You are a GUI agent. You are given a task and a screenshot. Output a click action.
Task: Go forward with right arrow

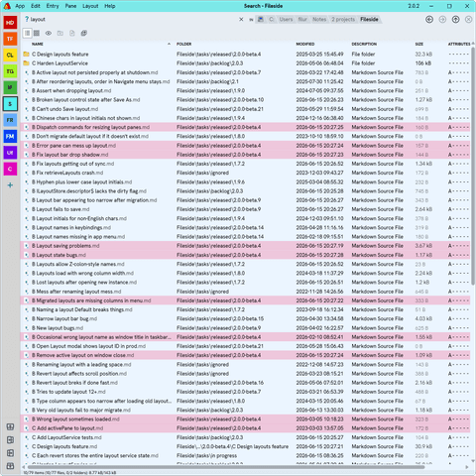[x=442, y=20]
